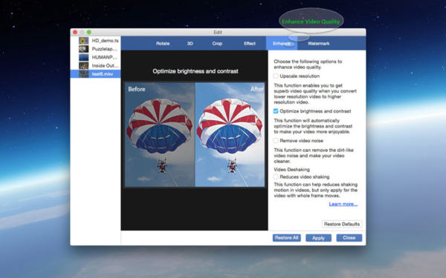
Task: Select the HUMANP... file row
Action: pos(95,57)
